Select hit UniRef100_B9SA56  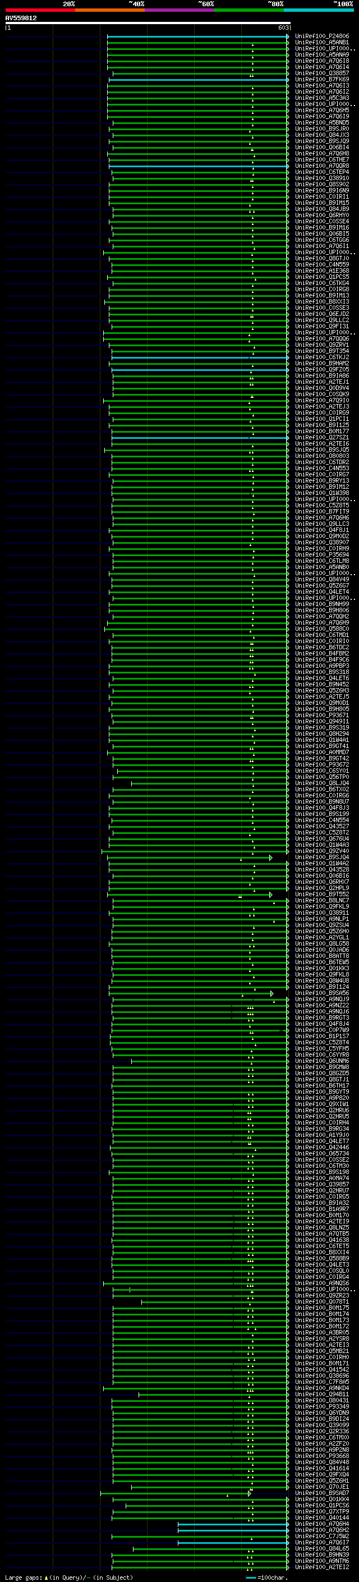coord(322,993)
